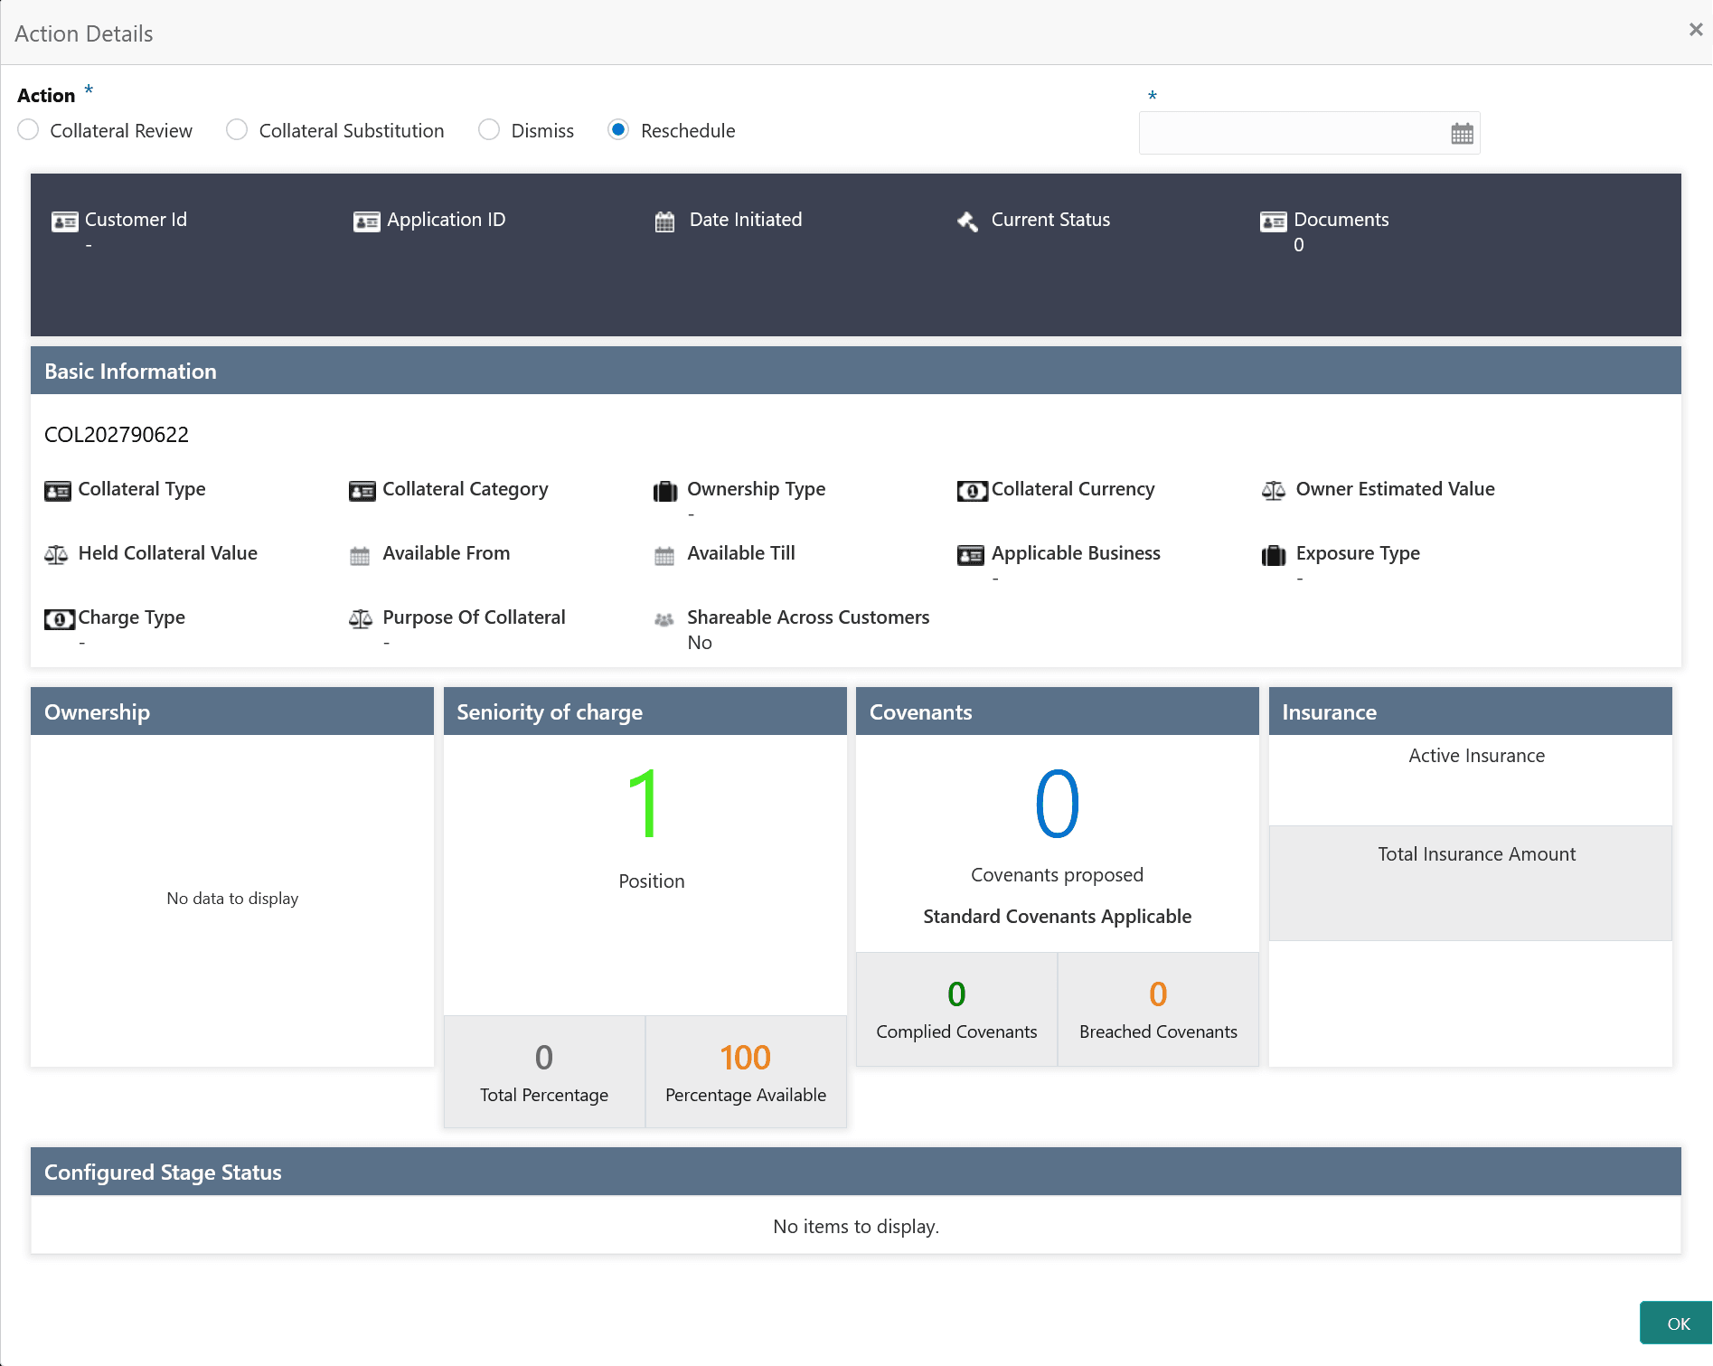Click the Ownership Type briefcase icon
Screen dimensions: 1713x1366
click(665, 491)
